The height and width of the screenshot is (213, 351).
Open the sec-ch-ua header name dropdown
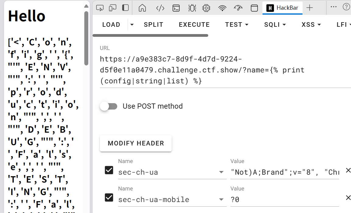click(x=221, y=173)
